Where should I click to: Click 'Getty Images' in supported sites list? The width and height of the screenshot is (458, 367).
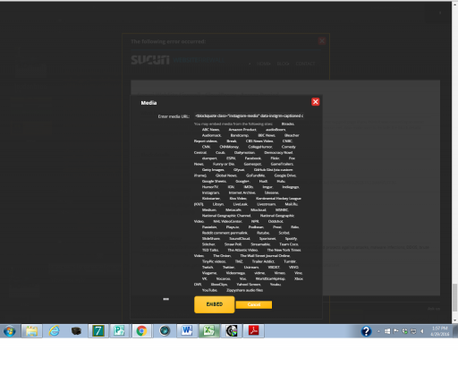click(213, 170)
